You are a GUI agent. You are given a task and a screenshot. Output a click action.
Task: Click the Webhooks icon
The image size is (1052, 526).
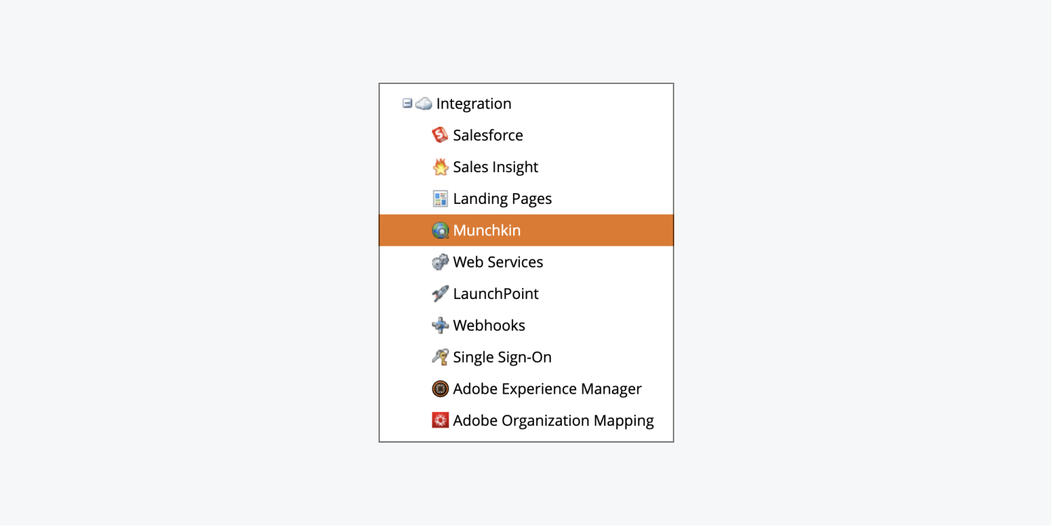(439, 326)
